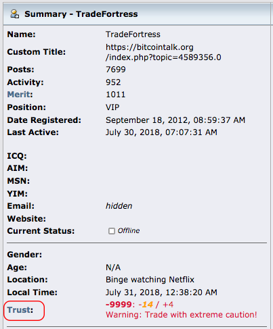Click the -14 negative feedback count
273x329 pixels.
[146, 305]
